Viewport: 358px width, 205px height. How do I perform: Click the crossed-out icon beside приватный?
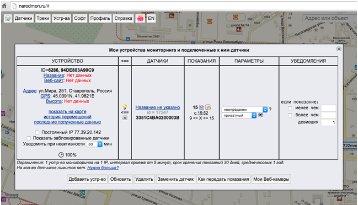[260, 115]
